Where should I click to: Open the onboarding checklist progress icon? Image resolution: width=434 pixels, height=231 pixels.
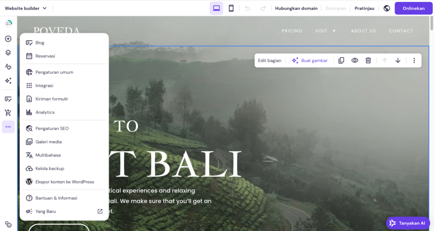pos(8,23)
